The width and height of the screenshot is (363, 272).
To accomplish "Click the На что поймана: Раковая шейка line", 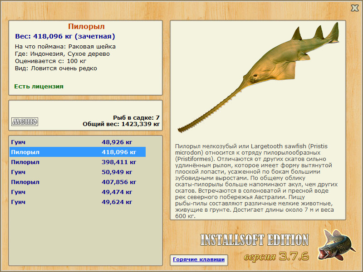I will click(x=65, y=47).
